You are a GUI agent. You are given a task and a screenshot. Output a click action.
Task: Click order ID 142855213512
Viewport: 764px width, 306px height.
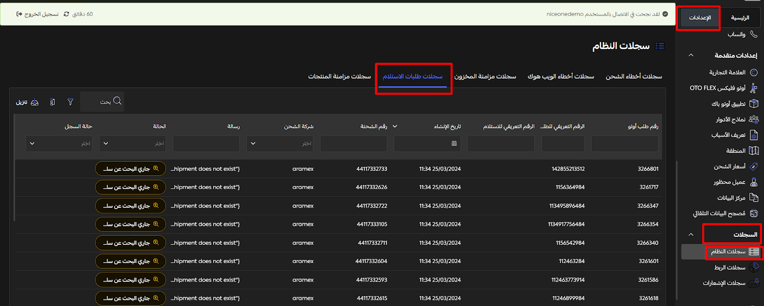pos(568,169)
